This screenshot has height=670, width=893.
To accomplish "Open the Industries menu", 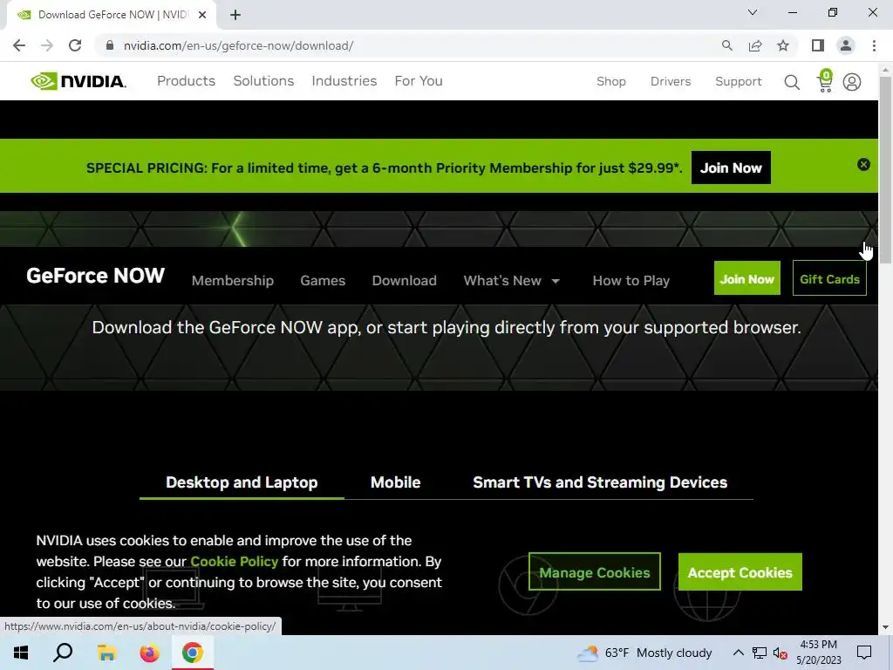I will click(x=344, y=81).
